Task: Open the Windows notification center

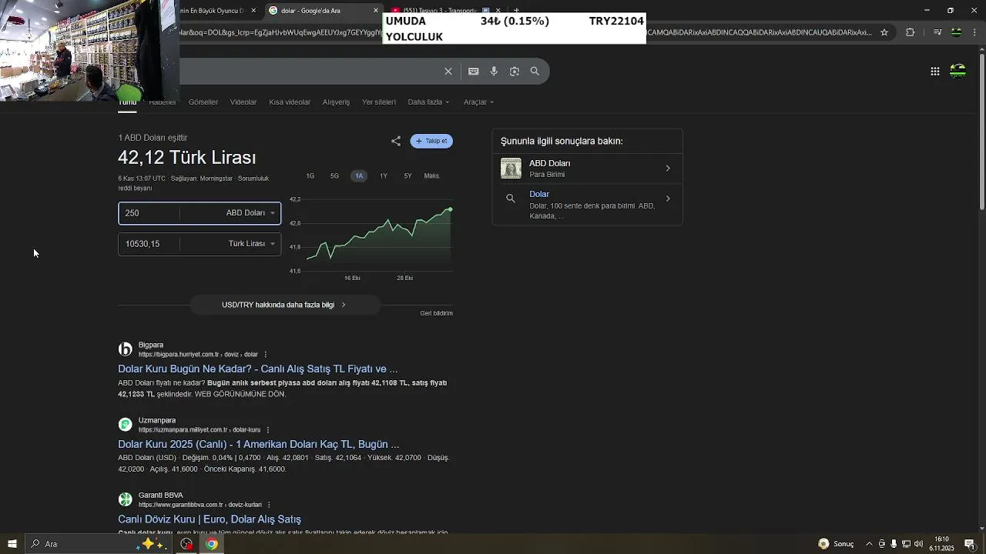Action: coord(970,544)
